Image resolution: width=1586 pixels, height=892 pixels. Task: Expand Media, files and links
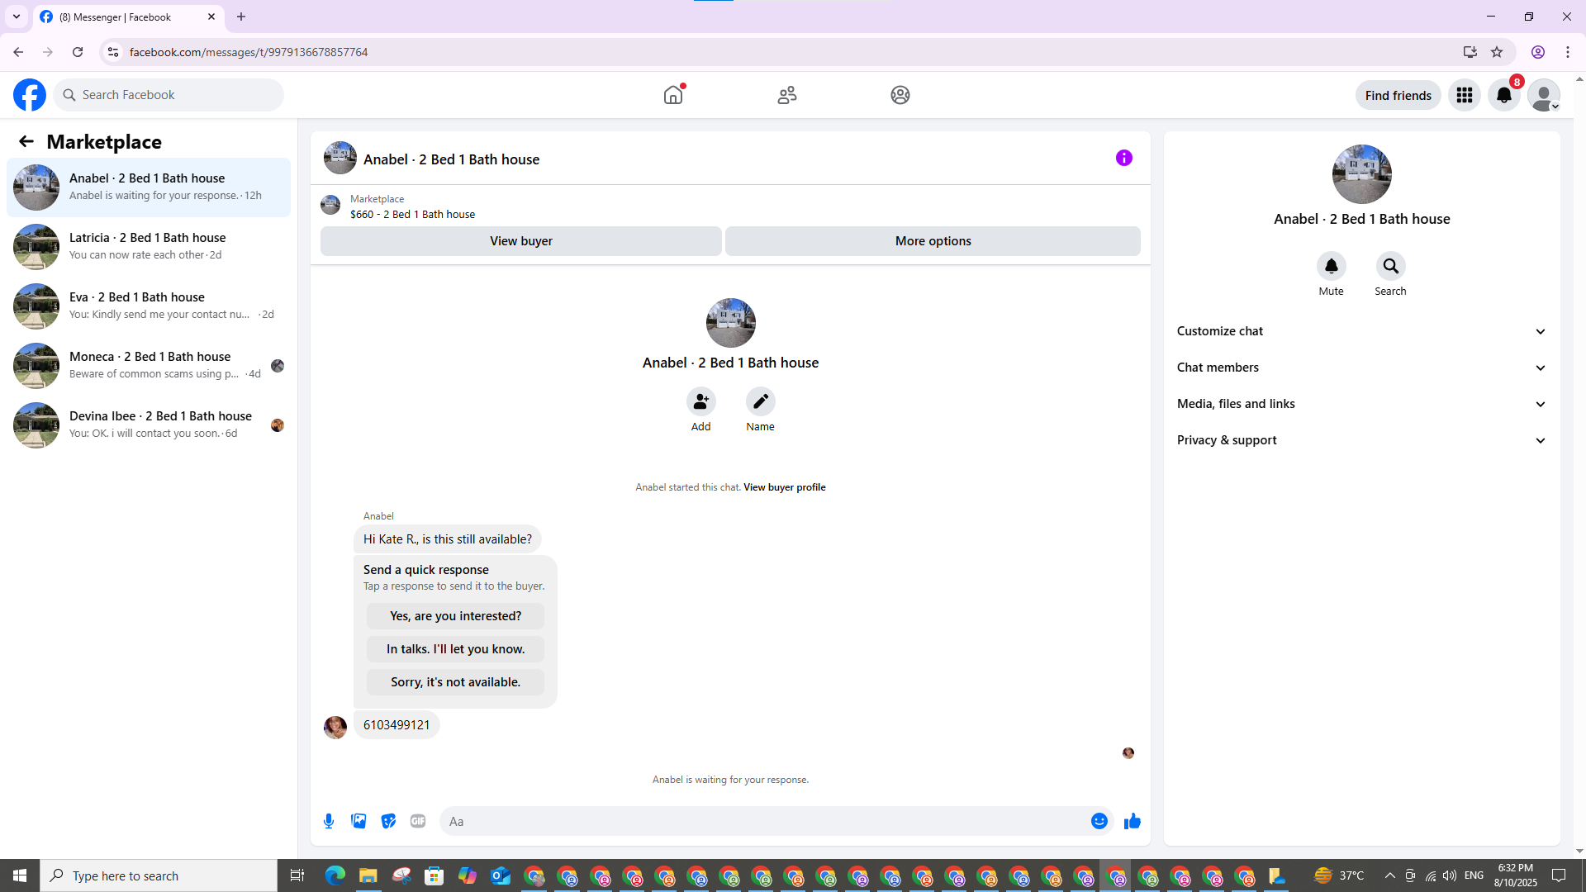click(1361, 404)
